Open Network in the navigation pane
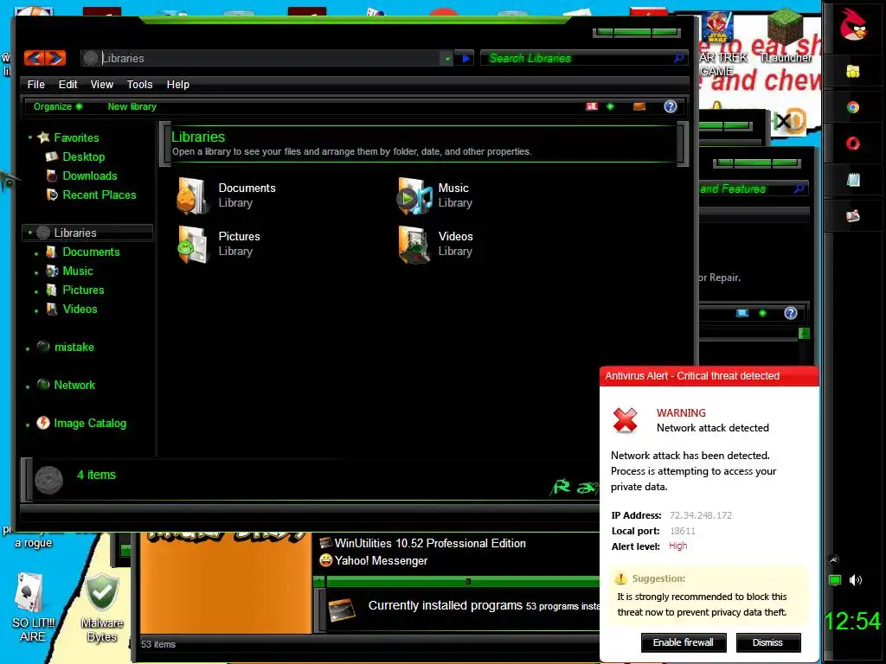This screenshot has width=886, height=664. (x=74, y=385)
